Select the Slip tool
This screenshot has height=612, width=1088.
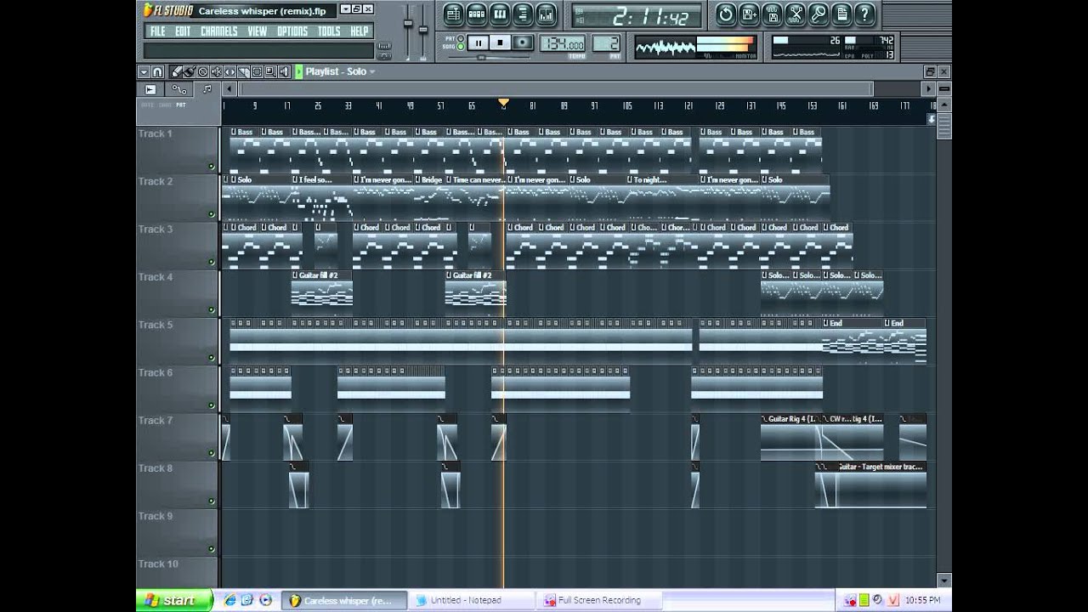229,71
